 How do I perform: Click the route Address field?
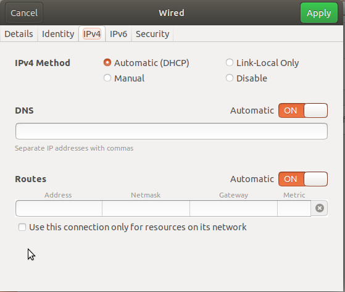[59, 208]
